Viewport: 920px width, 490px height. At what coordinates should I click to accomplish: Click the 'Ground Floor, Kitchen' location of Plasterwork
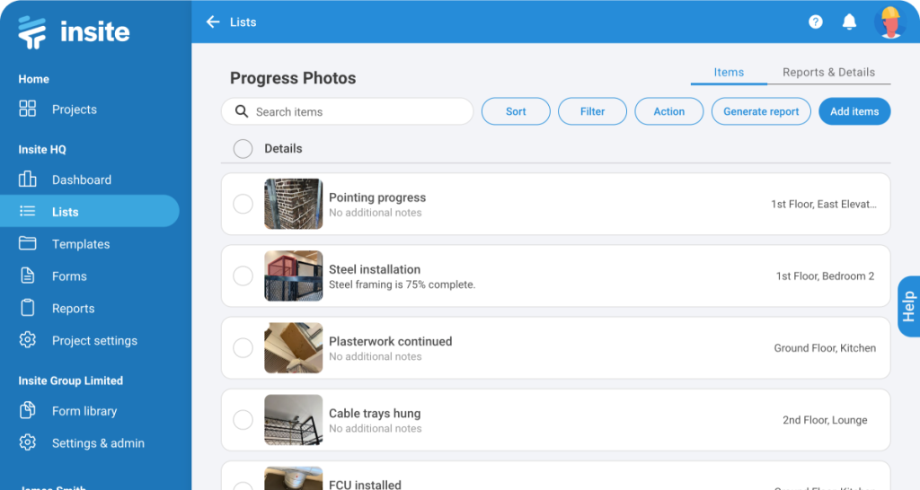[x=825, y=348]
